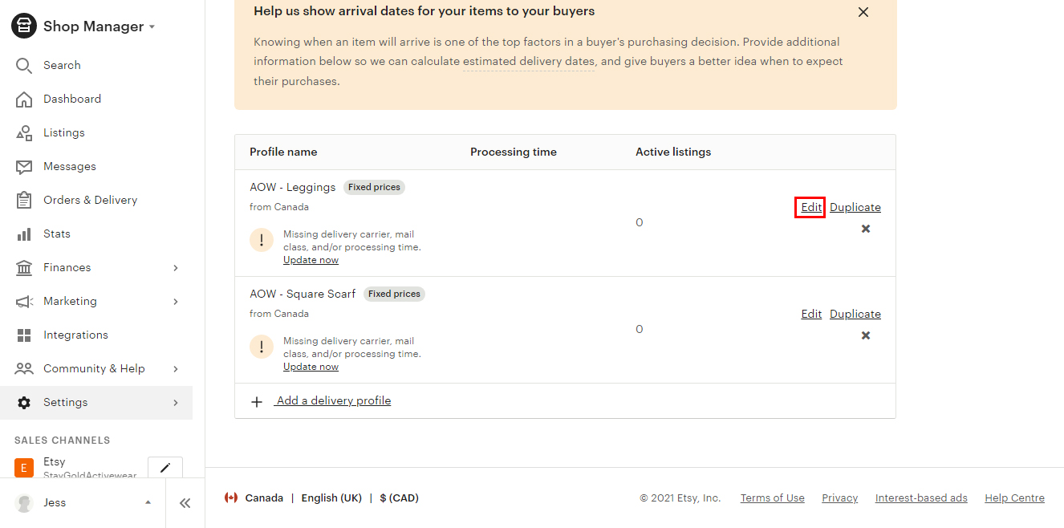
Task: Collapse the sidebar with double chevron
Action: click(x=185, y=503)
